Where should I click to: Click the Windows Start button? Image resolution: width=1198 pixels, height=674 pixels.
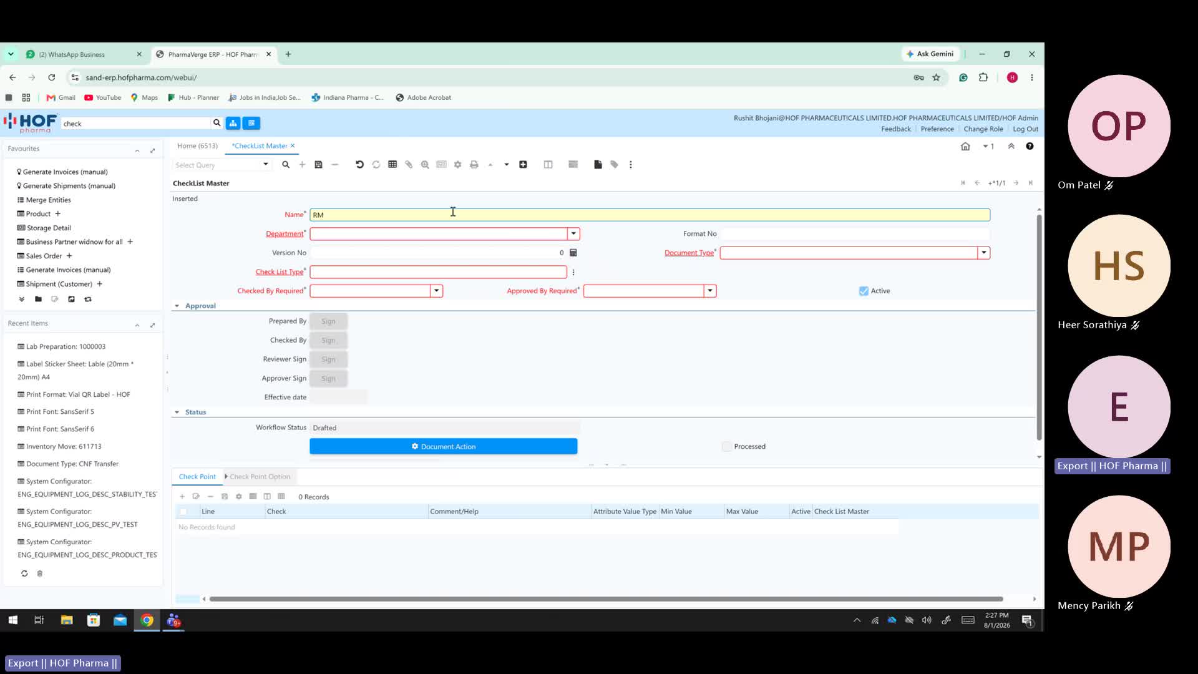(x=12, y=620)
